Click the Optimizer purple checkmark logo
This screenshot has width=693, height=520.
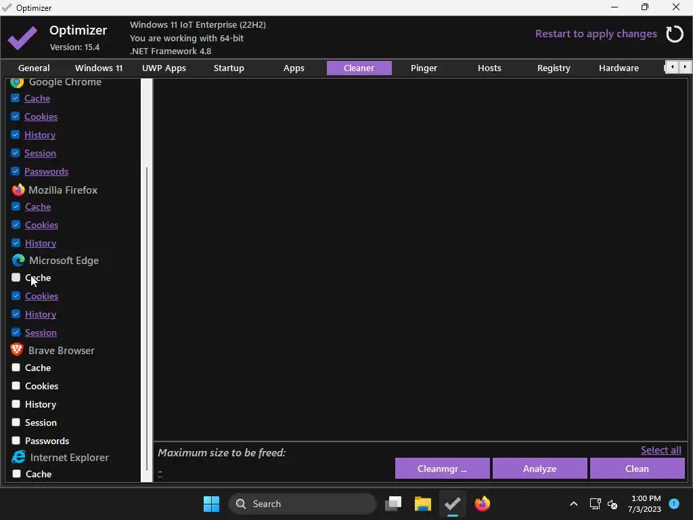22,38
